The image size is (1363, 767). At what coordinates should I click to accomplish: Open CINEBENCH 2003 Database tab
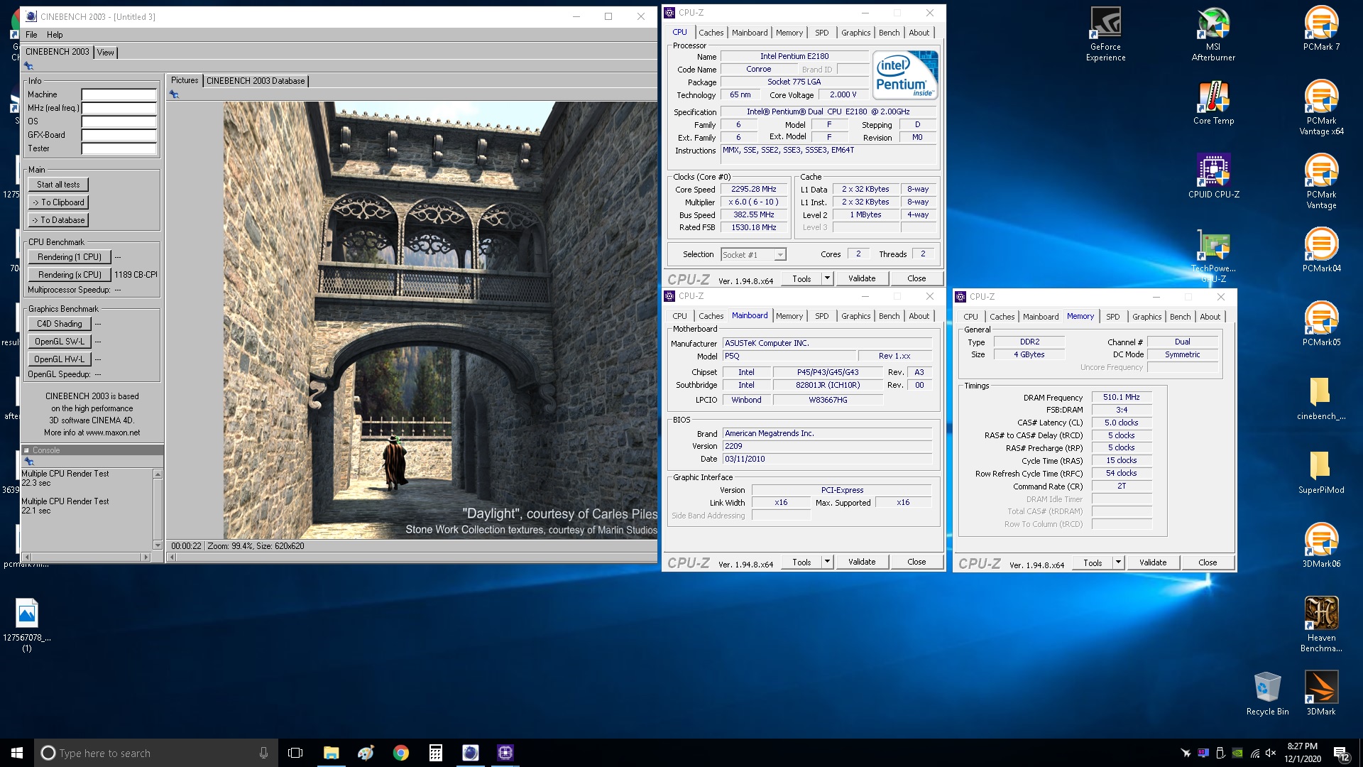[x=256, y=81]
